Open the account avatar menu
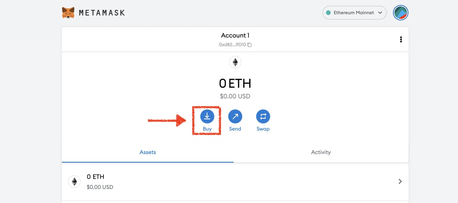Screen dimensions: 458x203 [x=400, y=13]
